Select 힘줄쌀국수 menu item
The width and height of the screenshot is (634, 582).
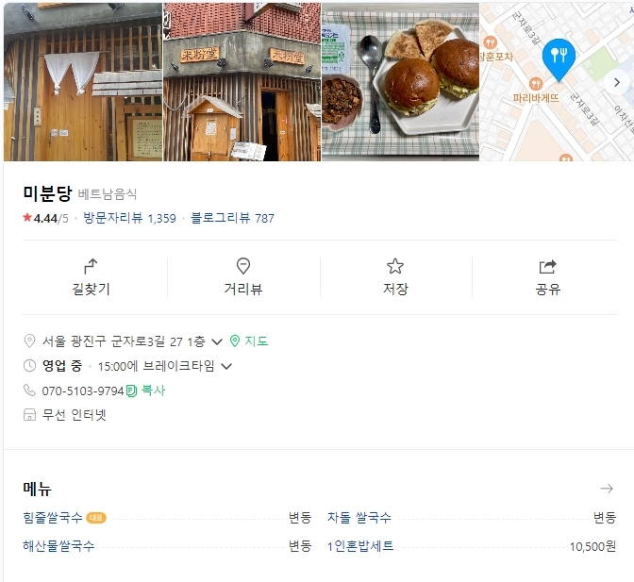(x=53, y=518)
